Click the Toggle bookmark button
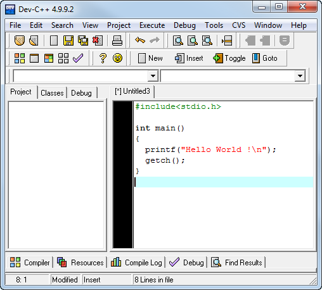322x290 pixels. (x=229, y=58)
